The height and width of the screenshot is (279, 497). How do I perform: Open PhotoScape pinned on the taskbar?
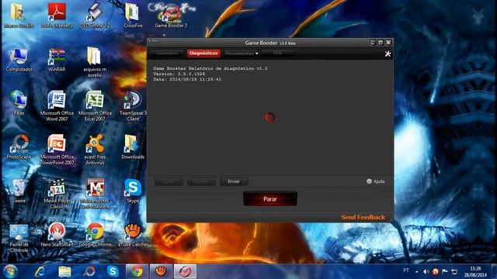[x=89, y=271]
